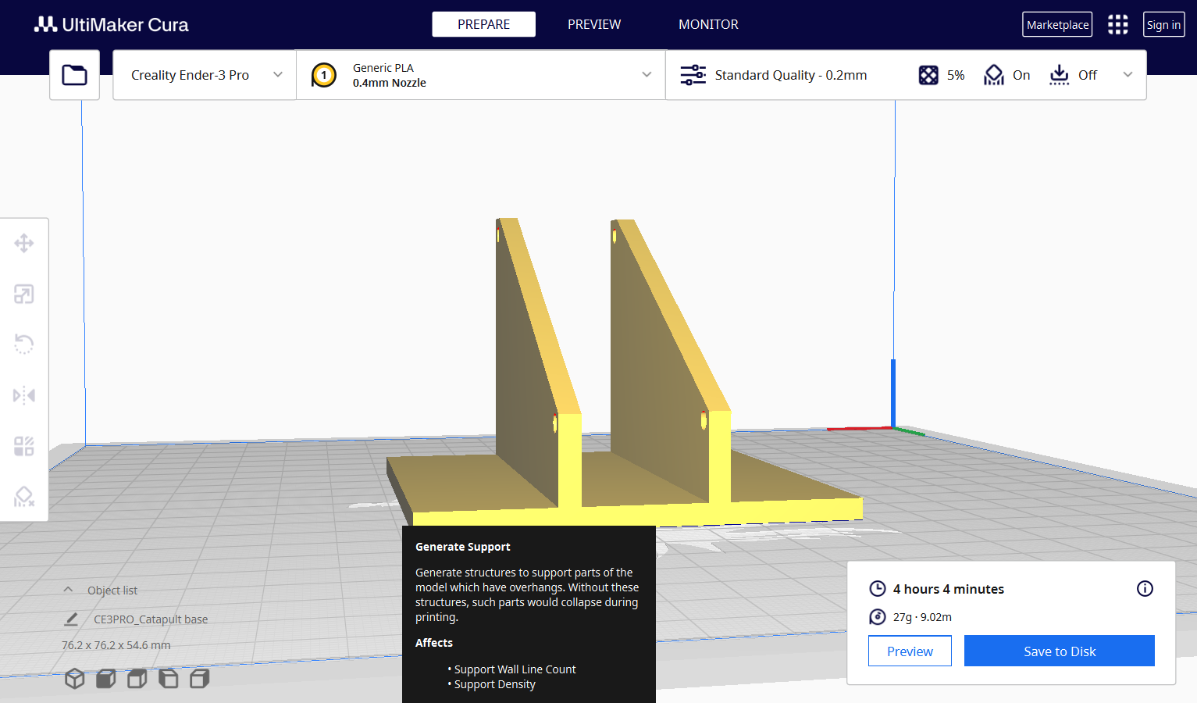This screenshot has width=1197, height=703.
Task: Select the Scale tool
Action: point(24,294)
